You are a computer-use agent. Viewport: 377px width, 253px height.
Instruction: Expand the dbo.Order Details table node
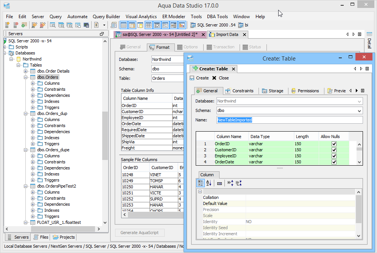pyautogui.click(x=26, y=71)
